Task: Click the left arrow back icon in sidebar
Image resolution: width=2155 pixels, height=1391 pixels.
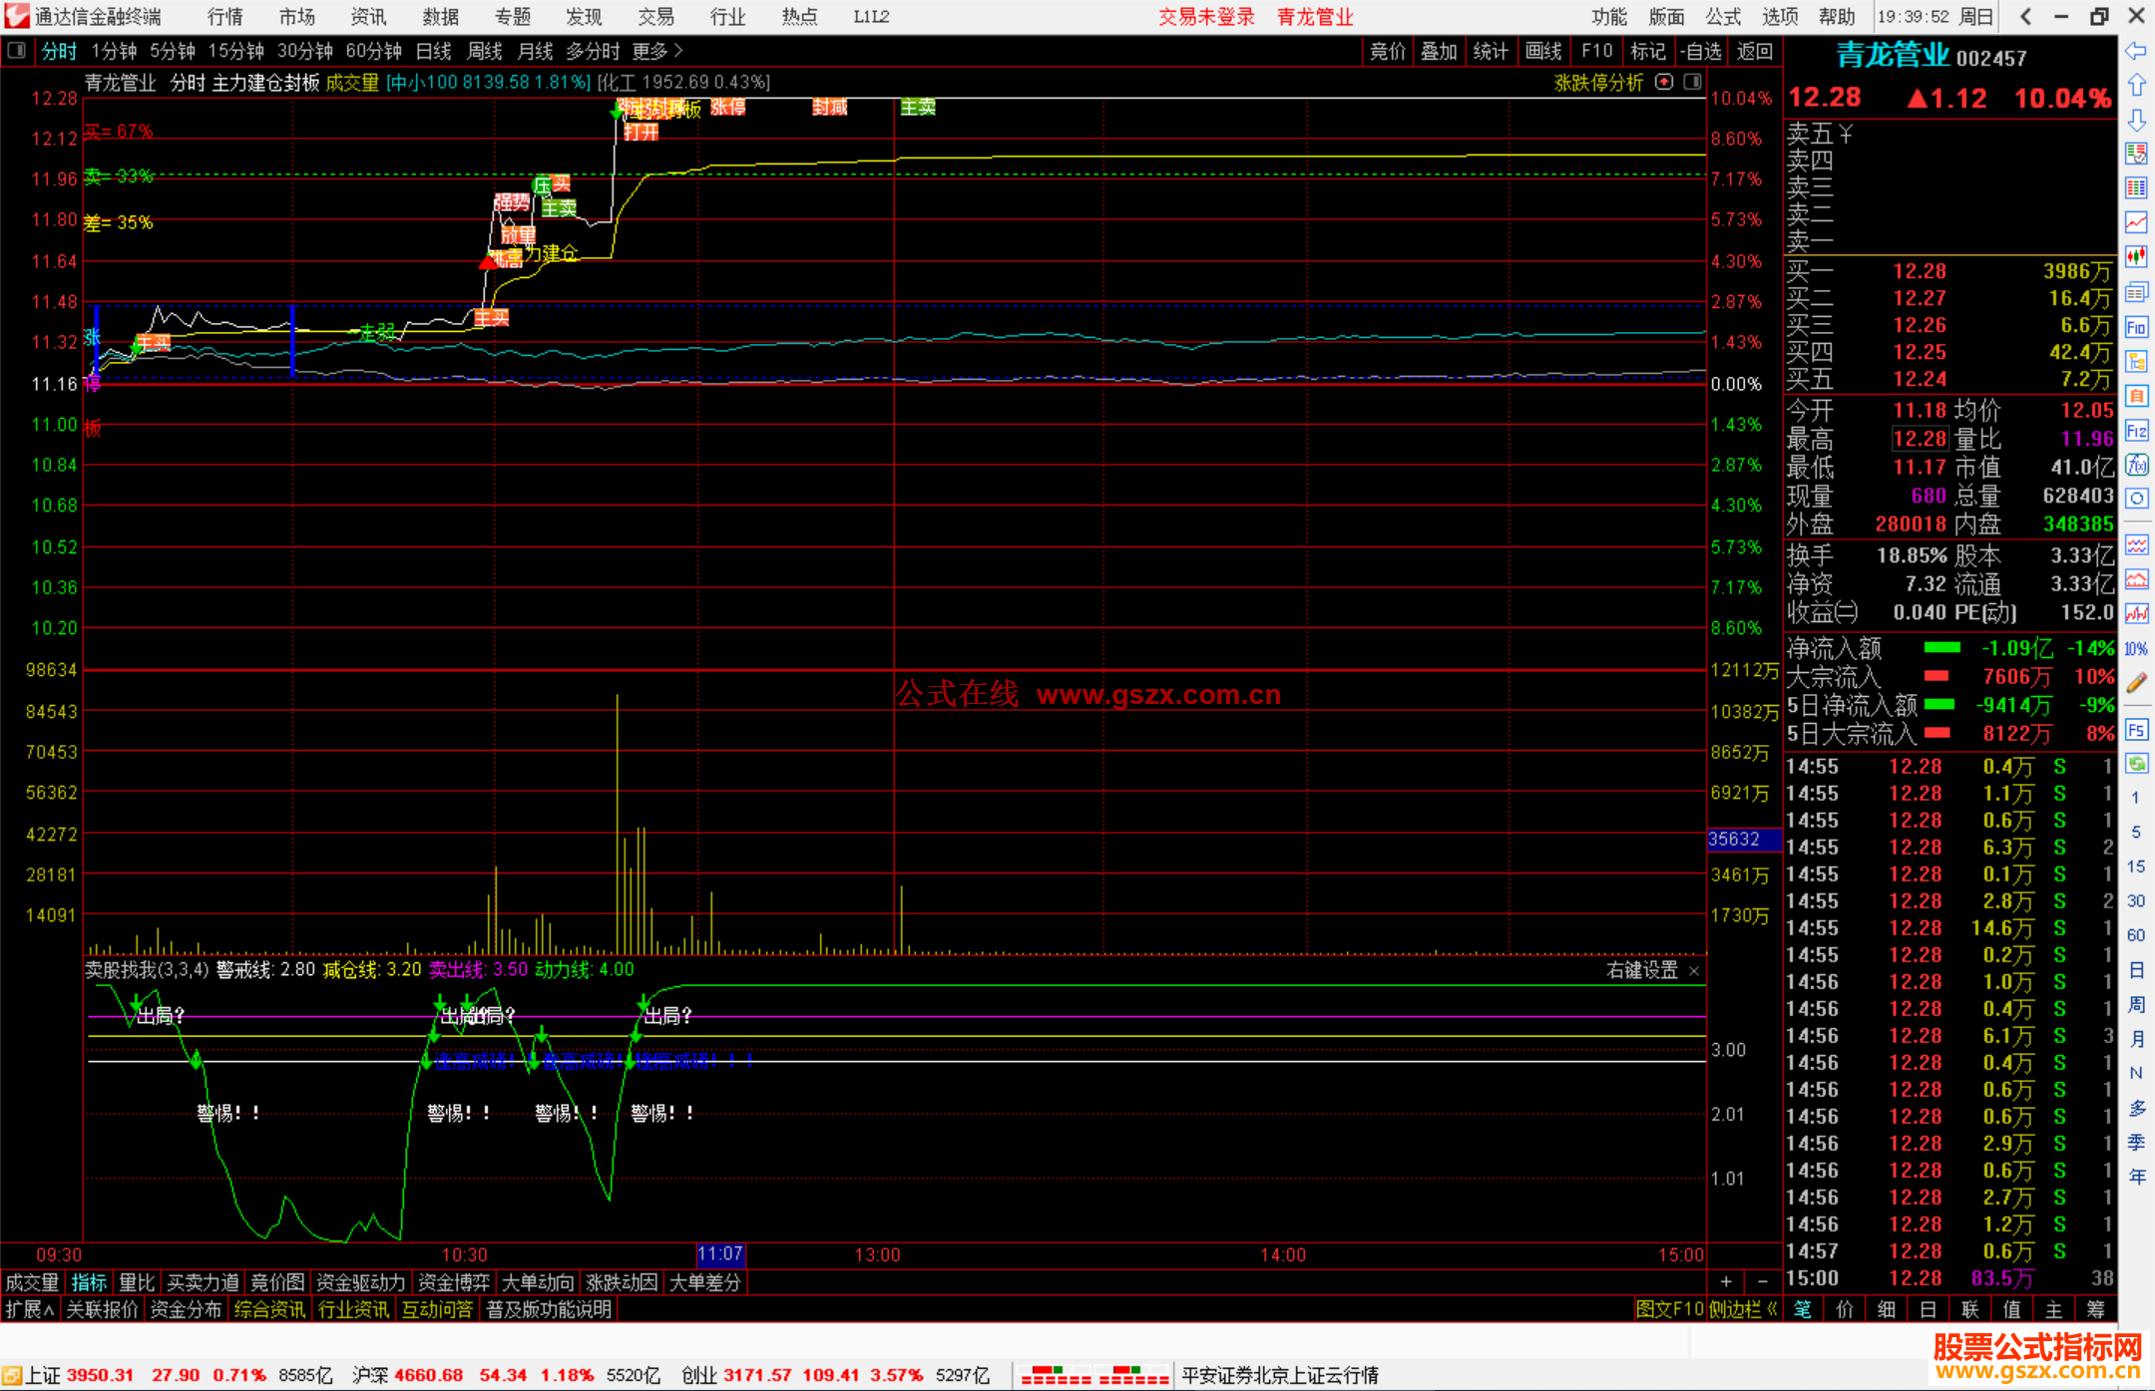Action: tap(2136, 51)
